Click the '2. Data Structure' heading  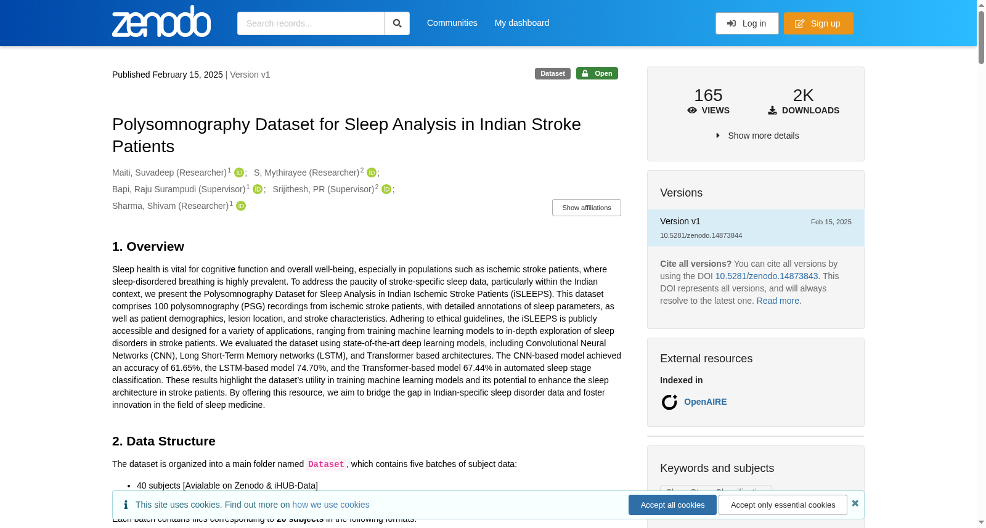(164, 441)
